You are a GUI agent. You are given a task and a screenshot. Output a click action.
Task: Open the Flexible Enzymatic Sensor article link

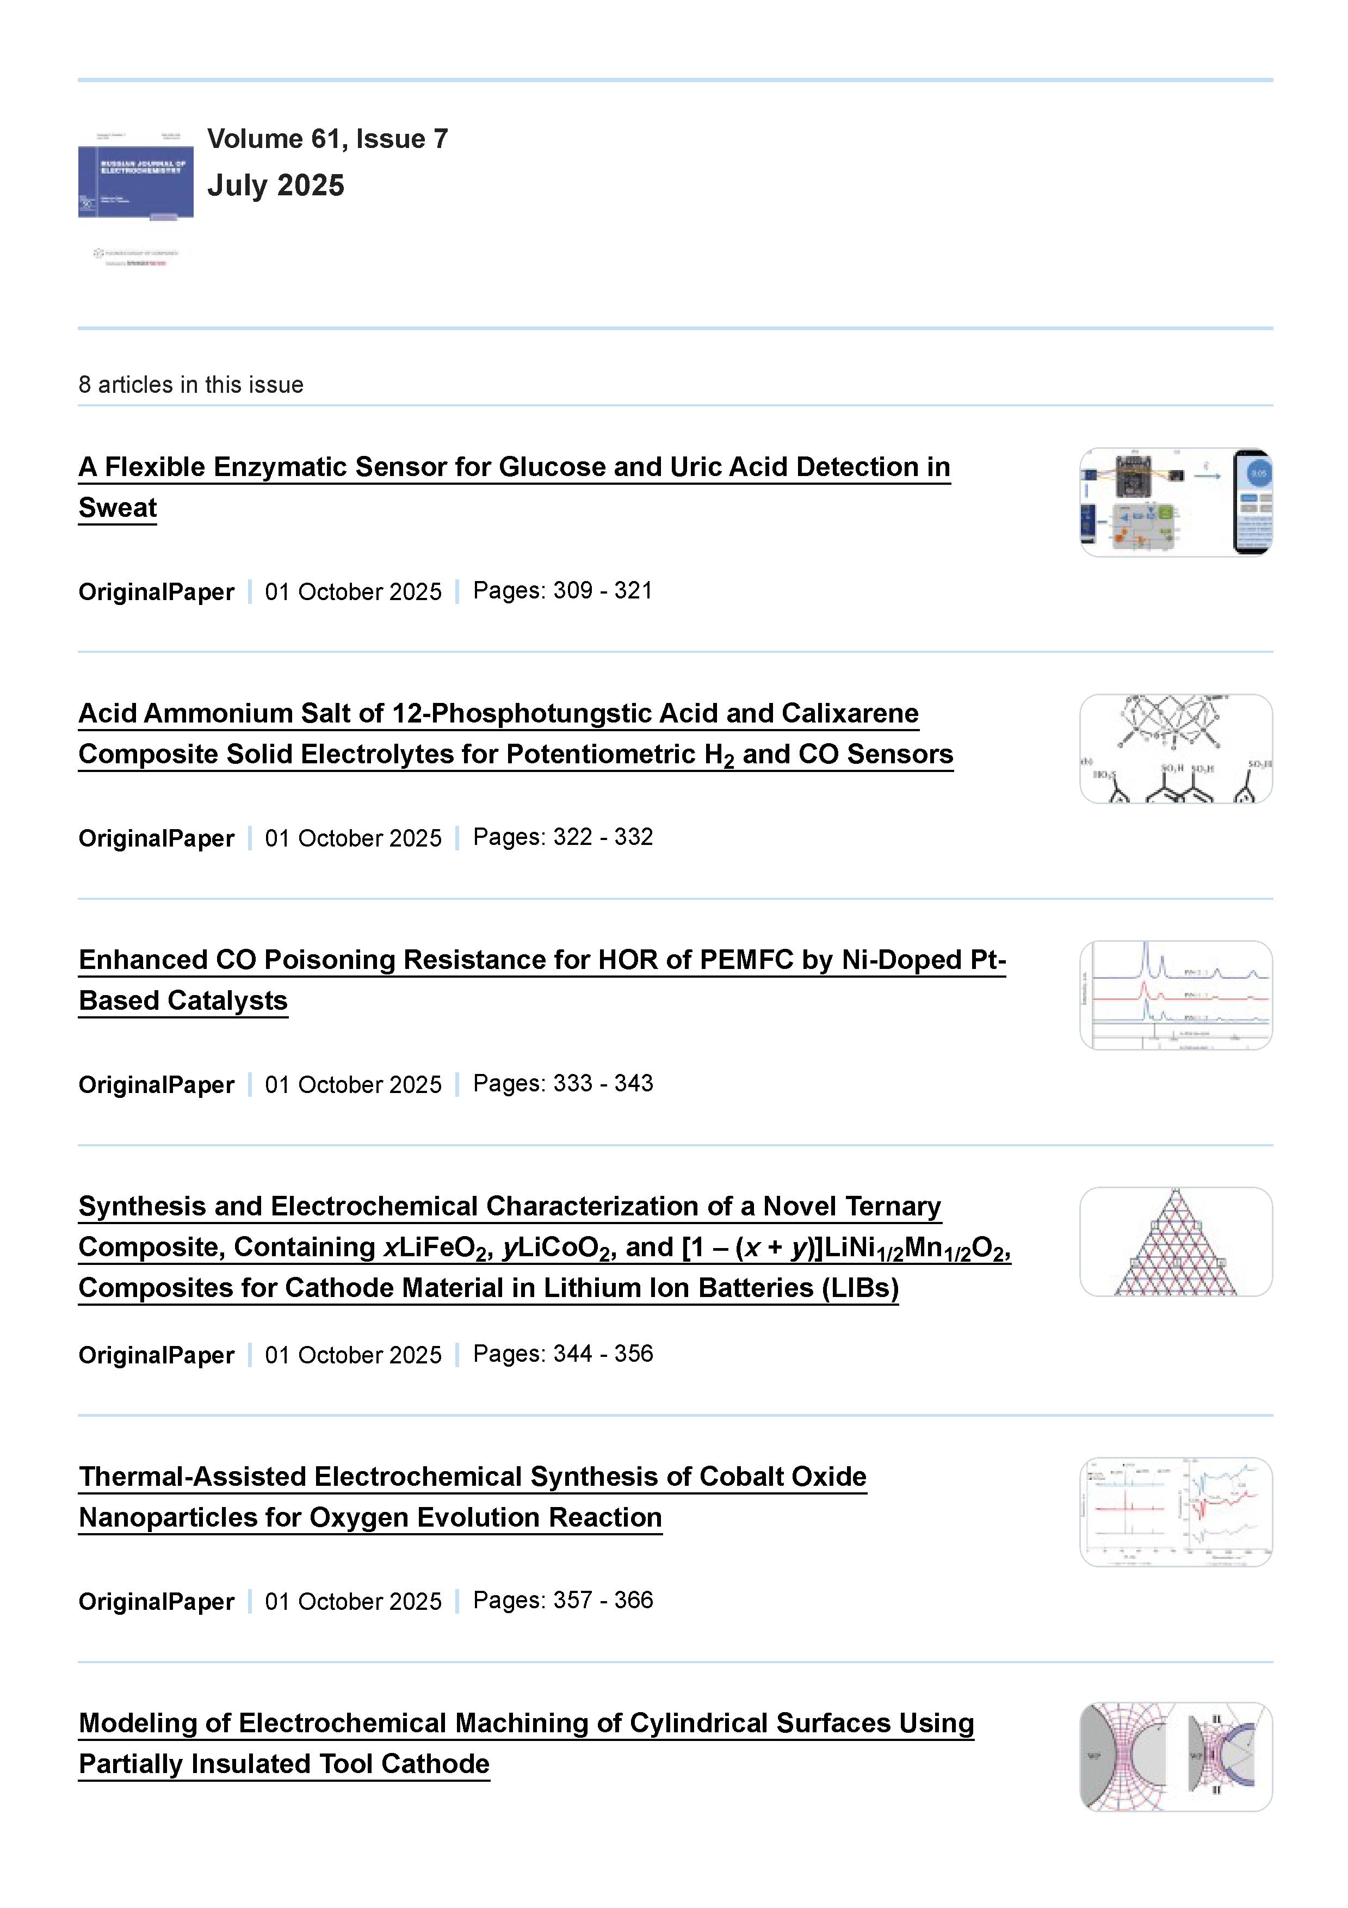click(514, 467)
